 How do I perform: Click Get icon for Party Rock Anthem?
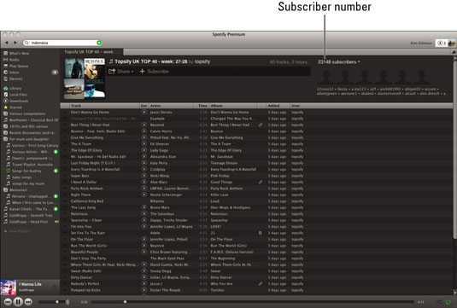144,189
